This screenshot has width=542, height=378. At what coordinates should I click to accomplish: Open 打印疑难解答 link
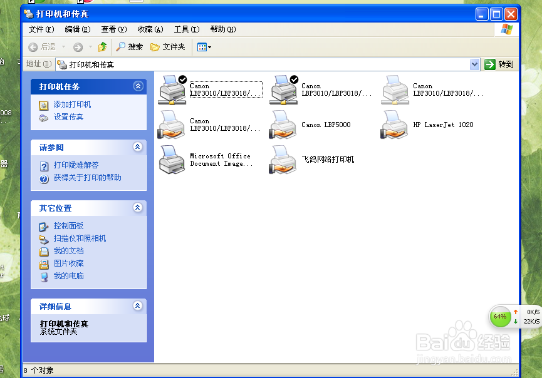76,165
